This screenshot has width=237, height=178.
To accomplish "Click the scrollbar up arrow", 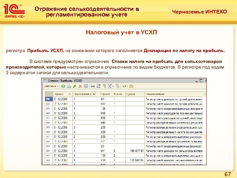I will coord(204,94).
